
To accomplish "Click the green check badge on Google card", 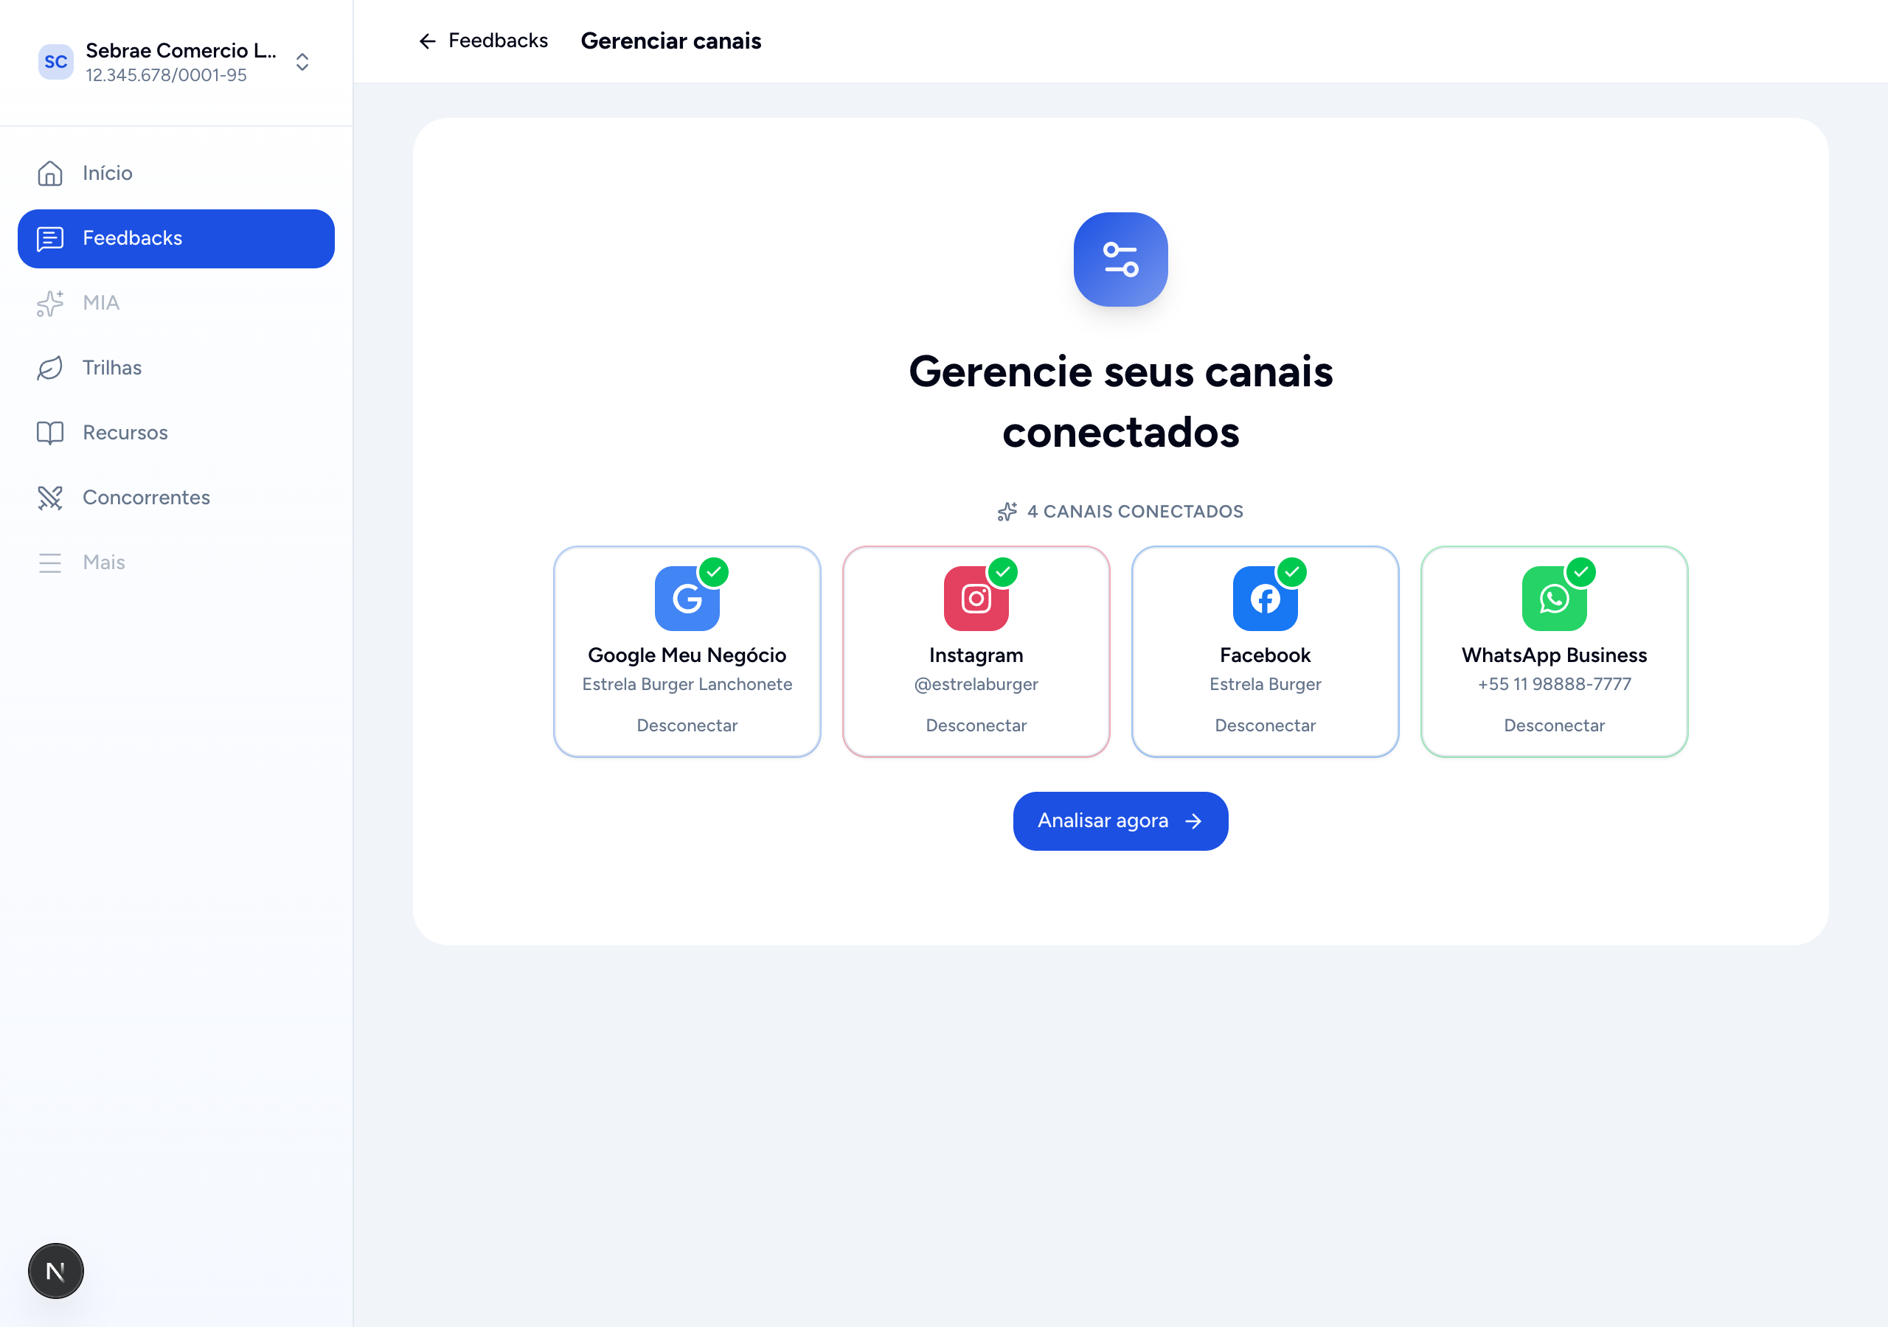I will 714,572.
